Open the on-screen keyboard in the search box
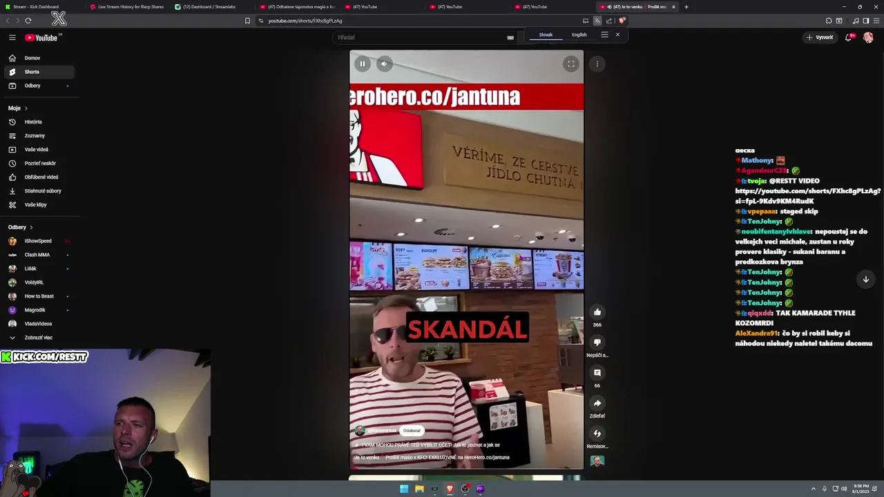 pyautogui.click(x=510, y=38)
